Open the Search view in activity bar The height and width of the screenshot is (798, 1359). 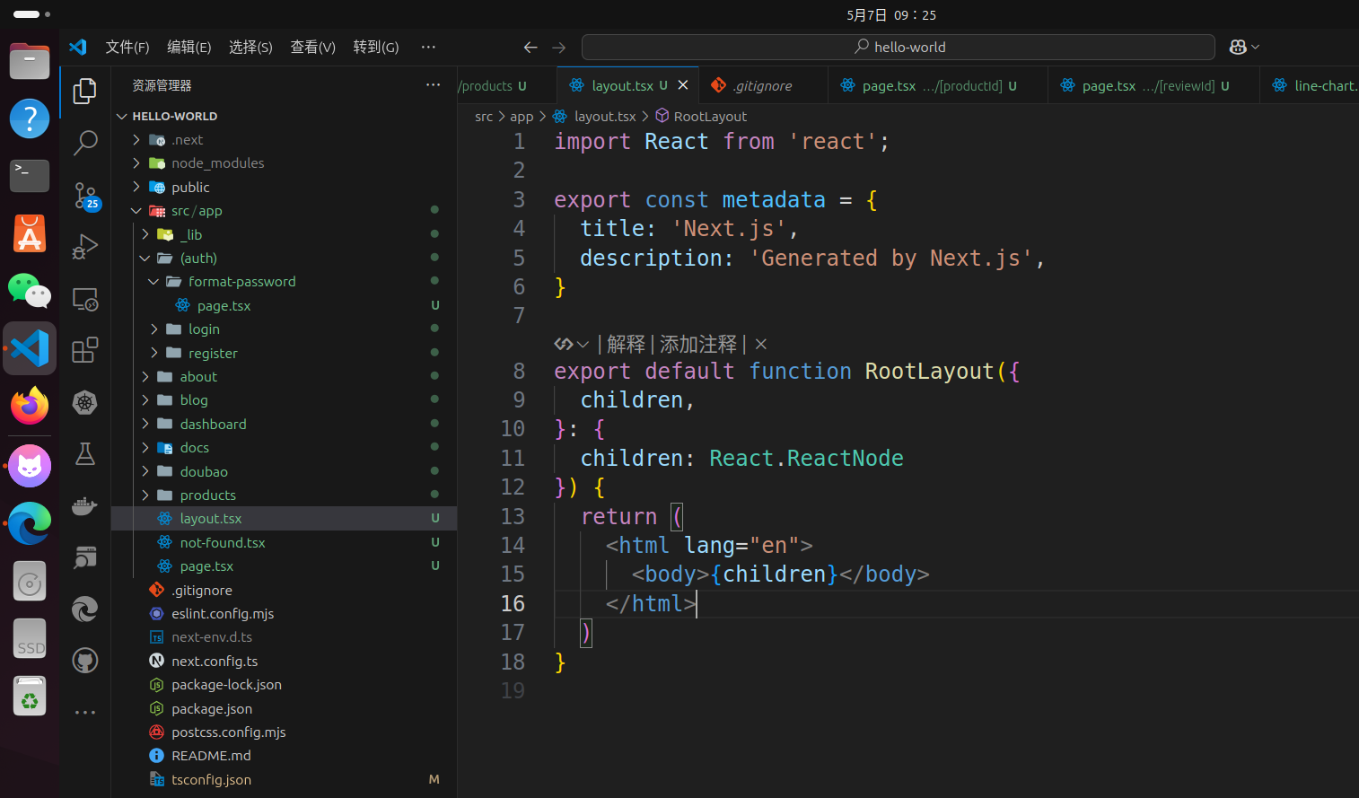pyautogui.click(x=85, y=143)
